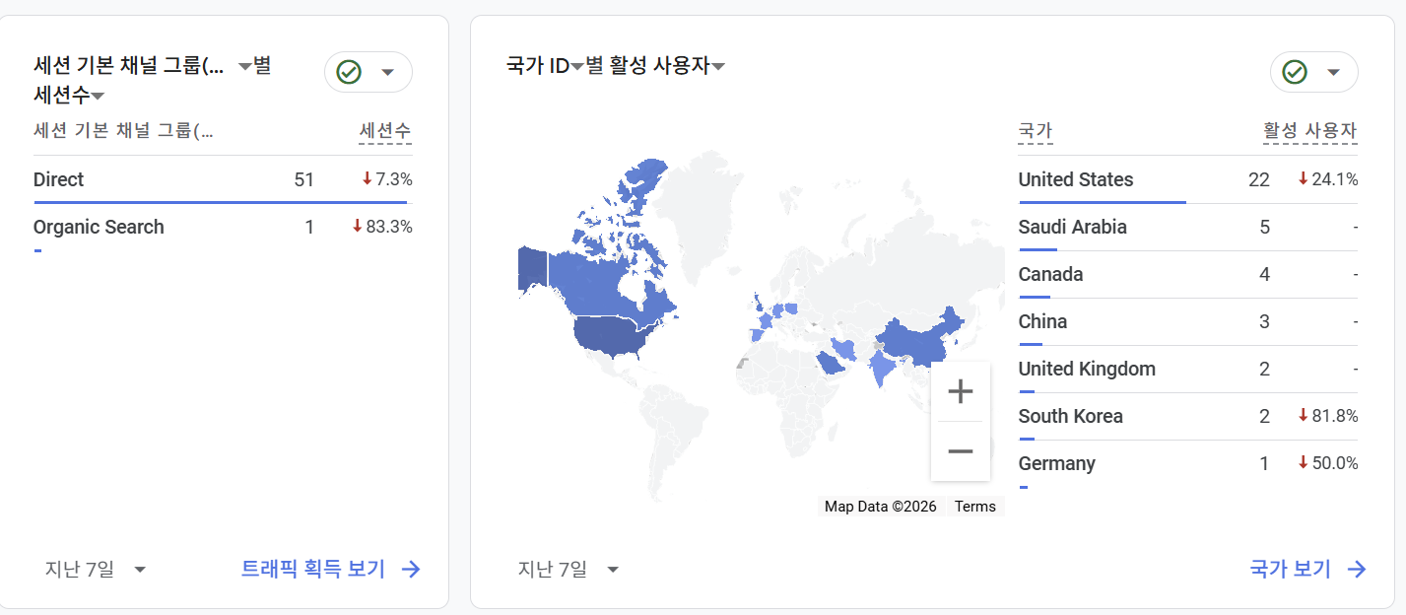Open status dropdown arrow on country card
This screenshot has height=615, width=1406.
coord(1333,72)
